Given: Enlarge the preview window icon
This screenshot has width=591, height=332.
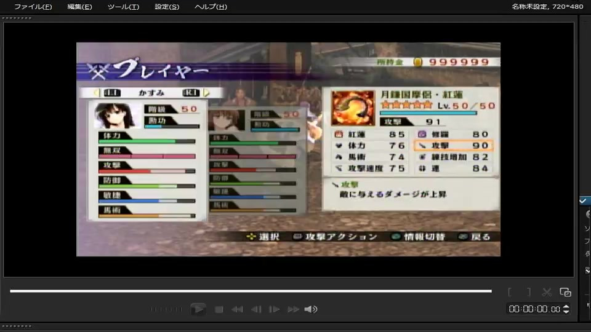Looking at the screenshot, I should [565, 292].
